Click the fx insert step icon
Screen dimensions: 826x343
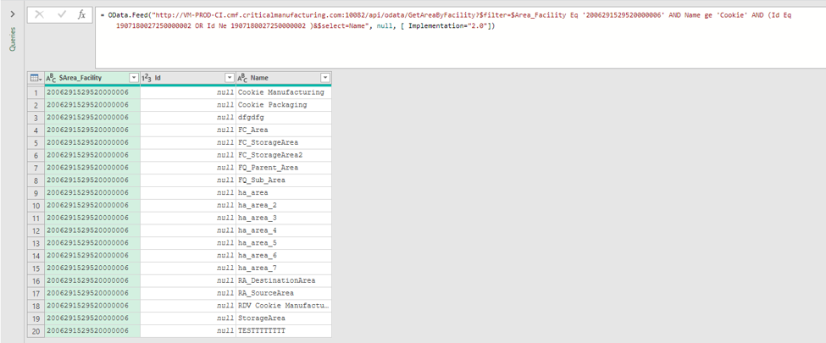coord(81,14)
